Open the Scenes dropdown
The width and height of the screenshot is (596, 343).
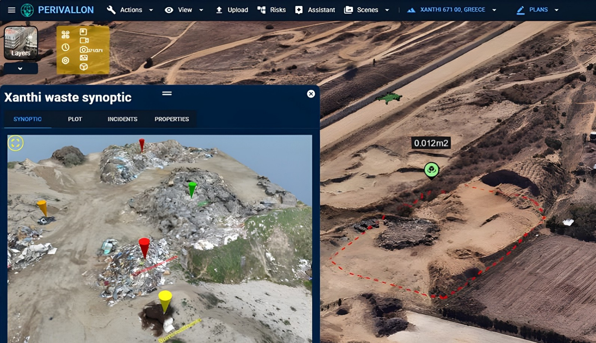367,10
